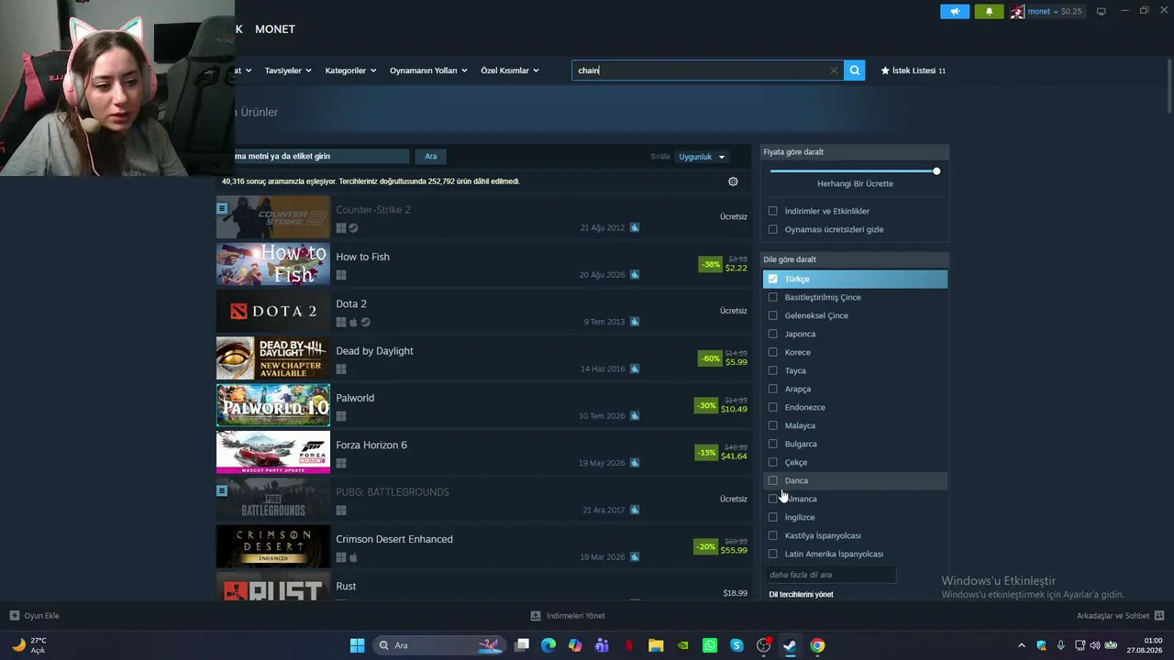Open WhatsApp from the taskbar

tap(710, 645)
